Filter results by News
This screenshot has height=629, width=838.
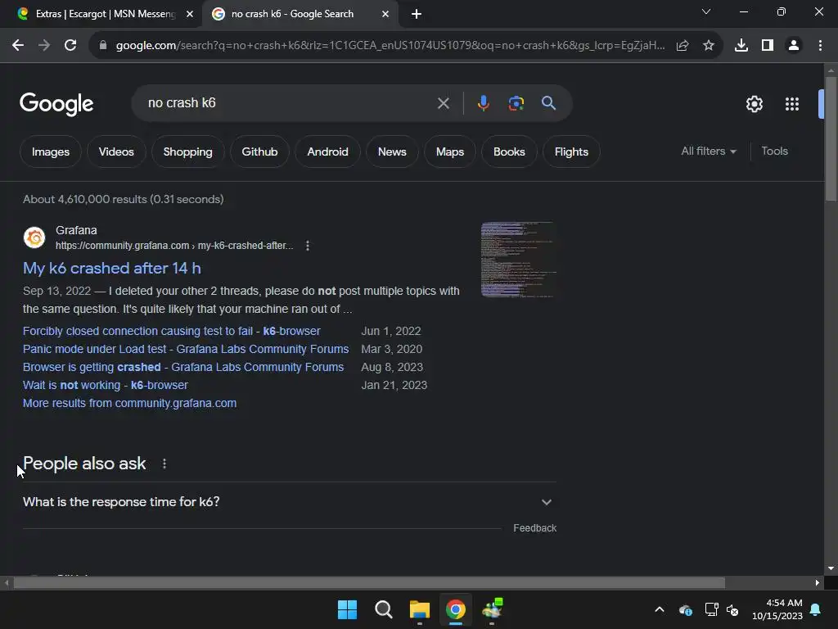392,152
